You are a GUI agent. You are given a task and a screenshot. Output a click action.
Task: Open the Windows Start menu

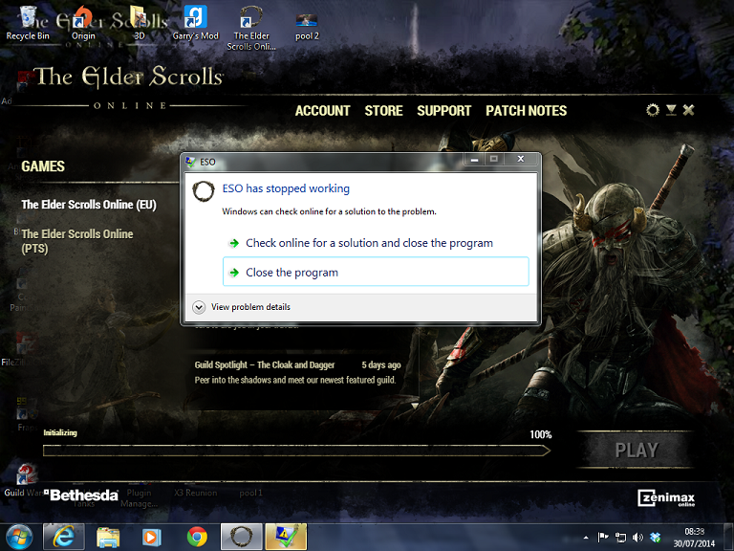[x=19, y=537]
